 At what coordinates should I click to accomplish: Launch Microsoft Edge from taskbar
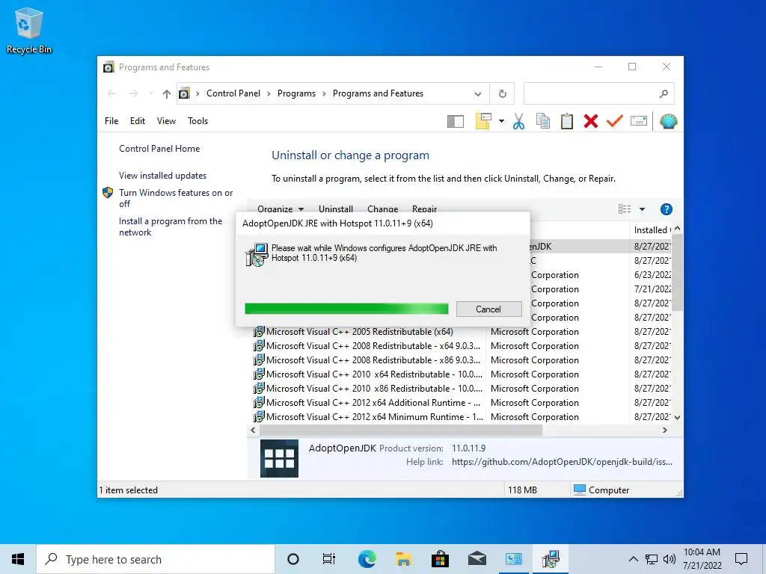(367, 559)
